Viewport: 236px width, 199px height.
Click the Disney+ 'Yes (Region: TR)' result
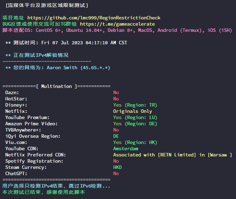click(x=135, y=105)
